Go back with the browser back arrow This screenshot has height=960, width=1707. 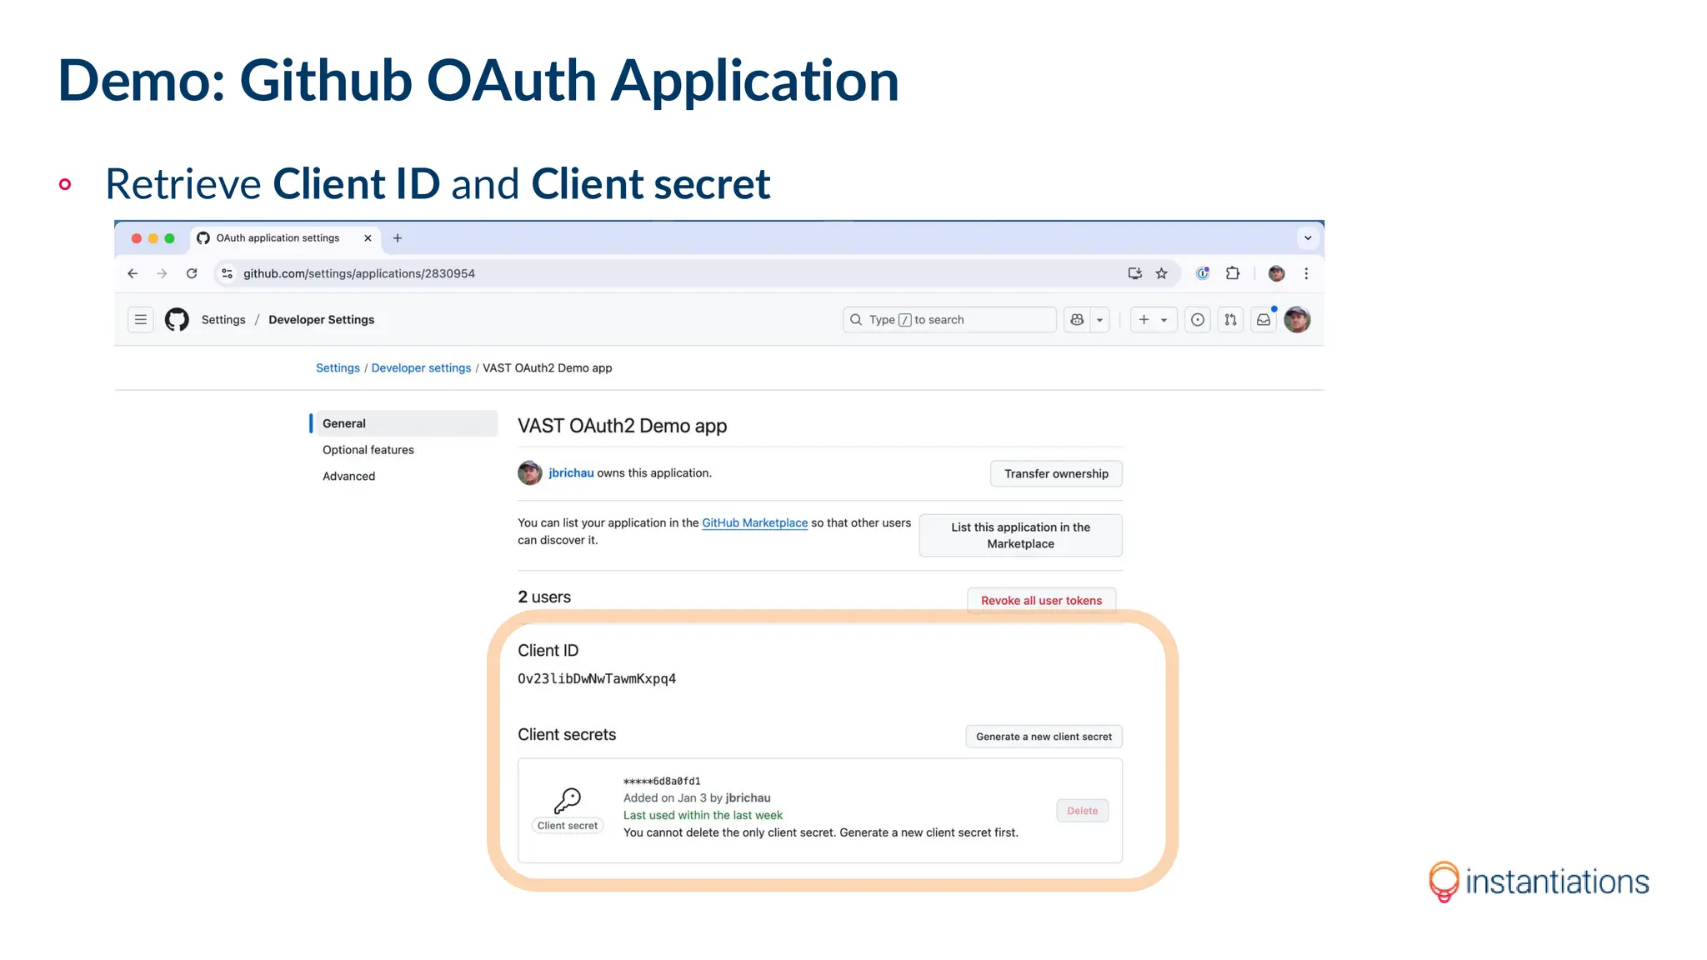(133, 273)
